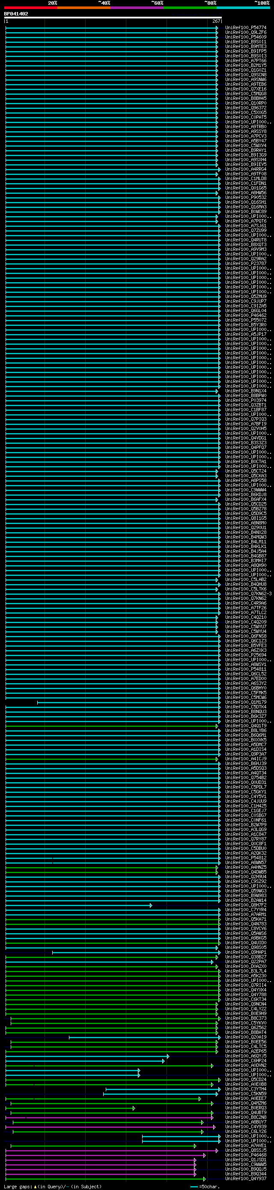Click the cyan C3YTH4 alignment bar
The height and width of the screenshot is (1190, 274).
(x=163, y=1089)
